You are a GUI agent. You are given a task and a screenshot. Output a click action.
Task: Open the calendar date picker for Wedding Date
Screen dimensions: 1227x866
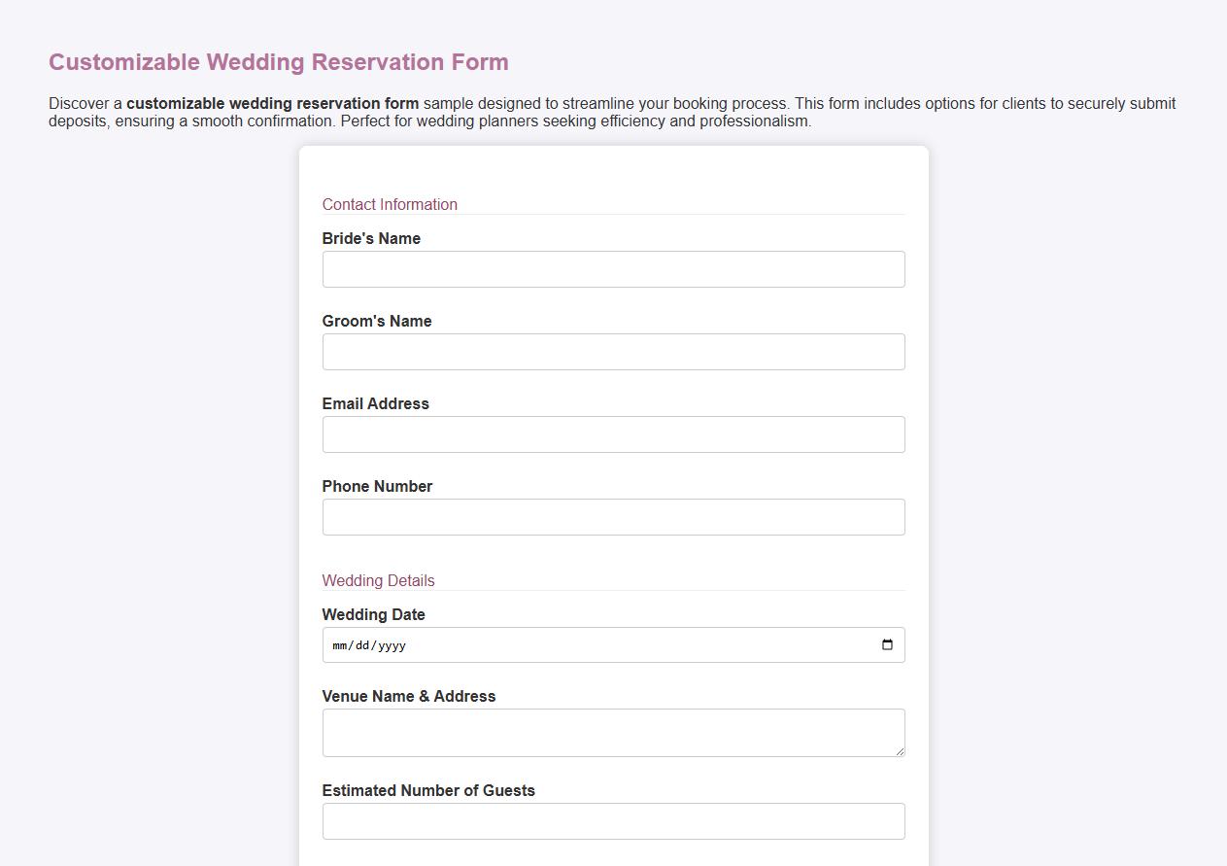click(886, 644)
